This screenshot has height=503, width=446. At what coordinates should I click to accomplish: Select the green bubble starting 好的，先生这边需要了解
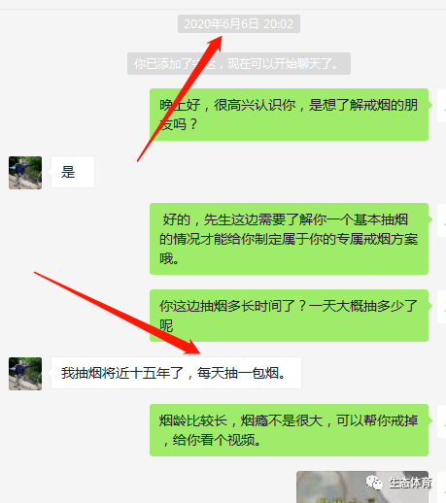point(289,239)
